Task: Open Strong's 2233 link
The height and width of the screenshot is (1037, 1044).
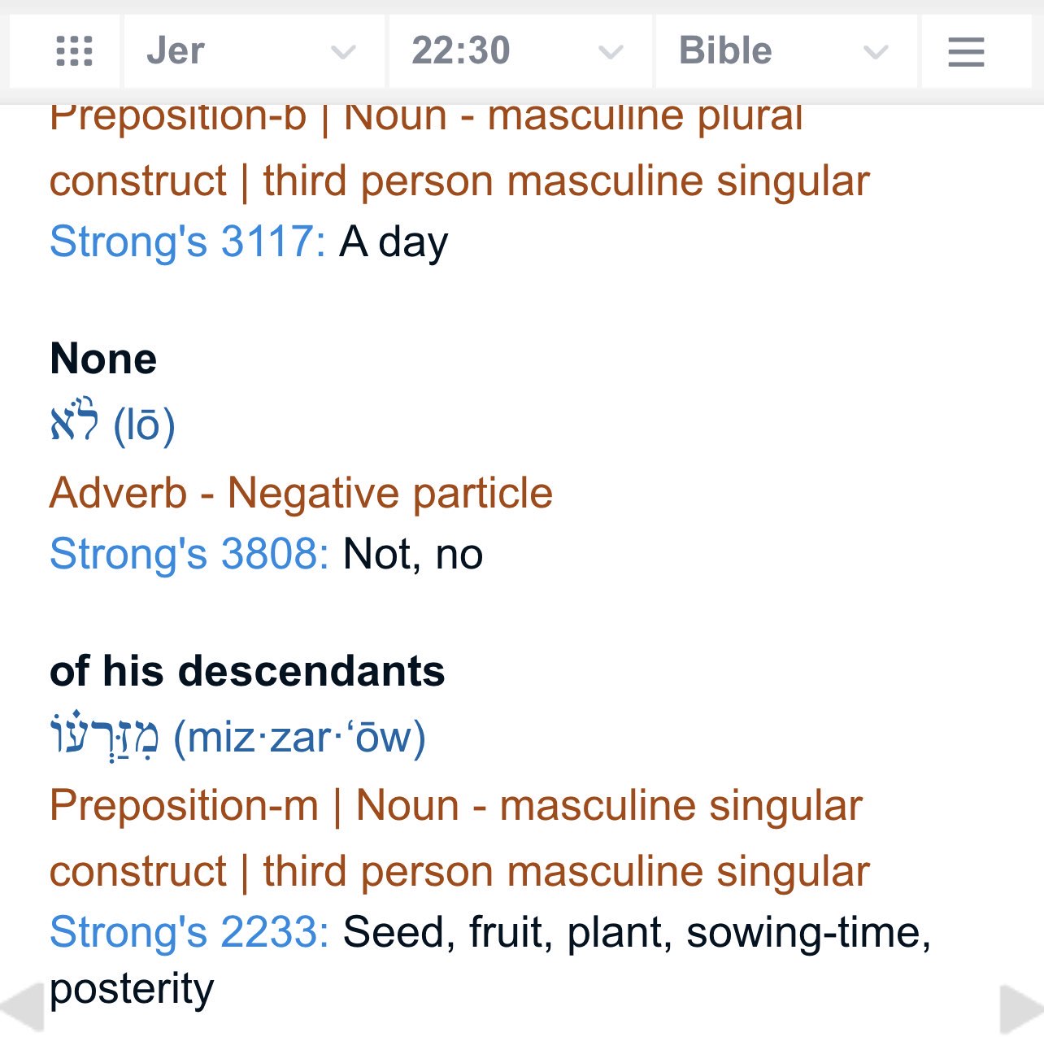Action: pyautogui.click(x=189, y=931)
